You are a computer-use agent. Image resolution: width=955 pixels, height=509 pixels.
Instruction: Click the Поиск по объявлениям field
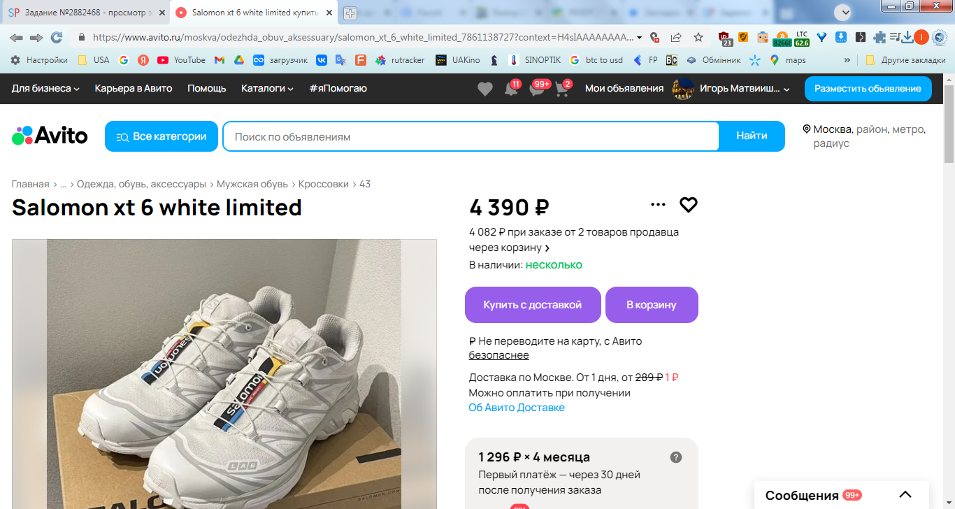point(471,136)
